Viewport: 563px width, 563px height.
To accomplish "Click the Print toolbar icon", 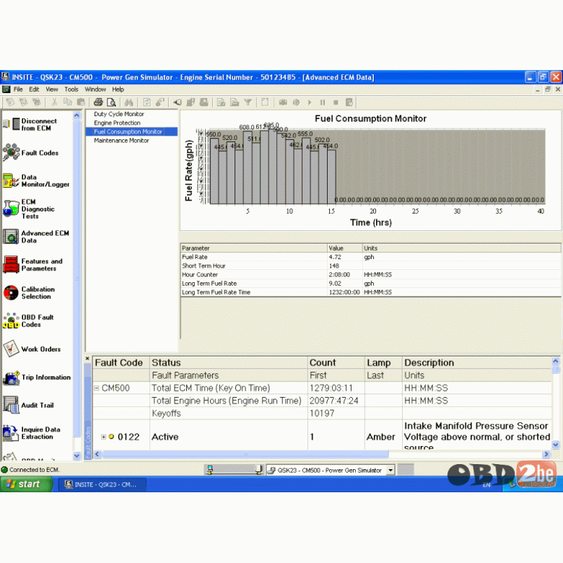I will (98, 102).
